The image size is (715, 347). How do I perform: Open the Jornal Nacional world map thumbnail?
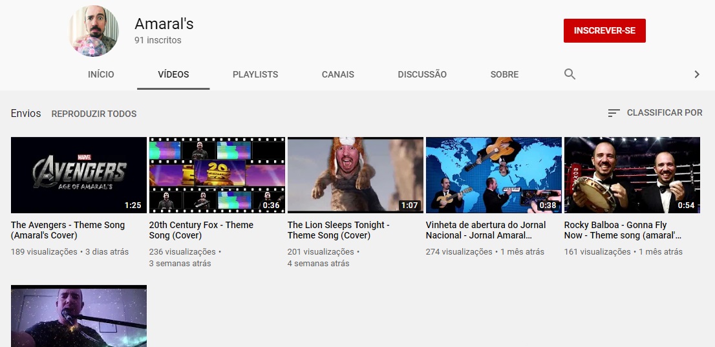[493, 174]
